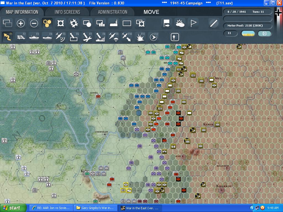The image size is (283, 212).
Task: Click the date 8 / 28 / 1941 field
Action: pos(237,12)
